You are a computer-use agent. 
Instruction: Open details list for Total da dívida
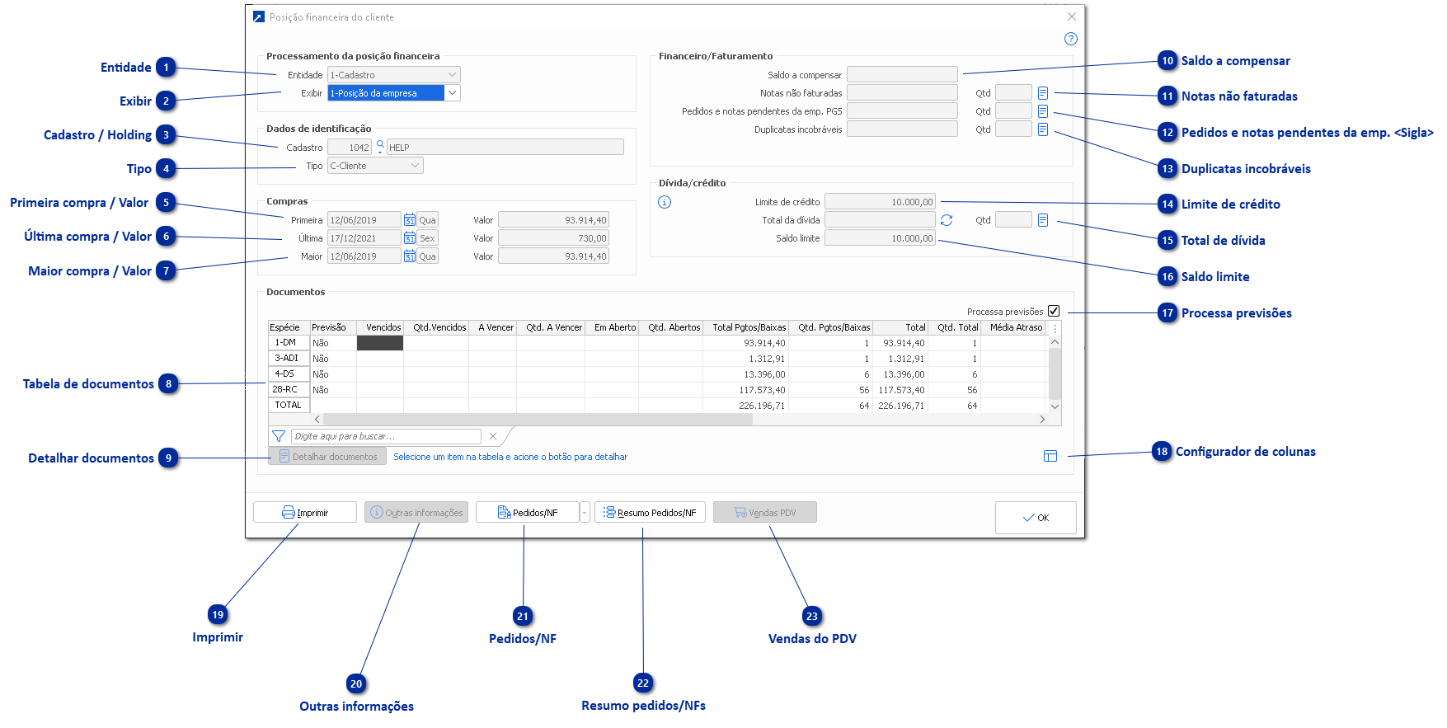[x=1043, y=220]
